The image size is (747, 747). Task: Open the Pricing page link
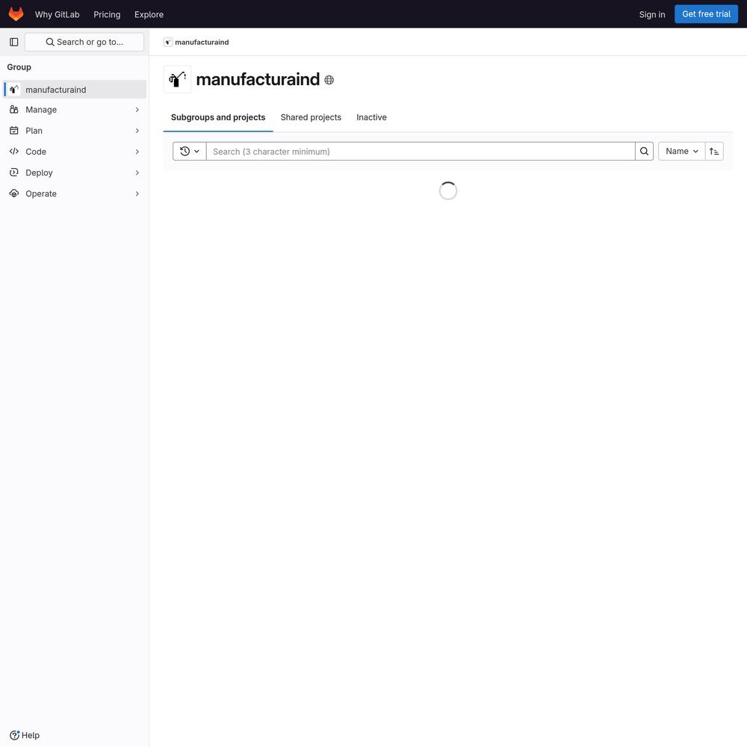(x=107, y=14)
